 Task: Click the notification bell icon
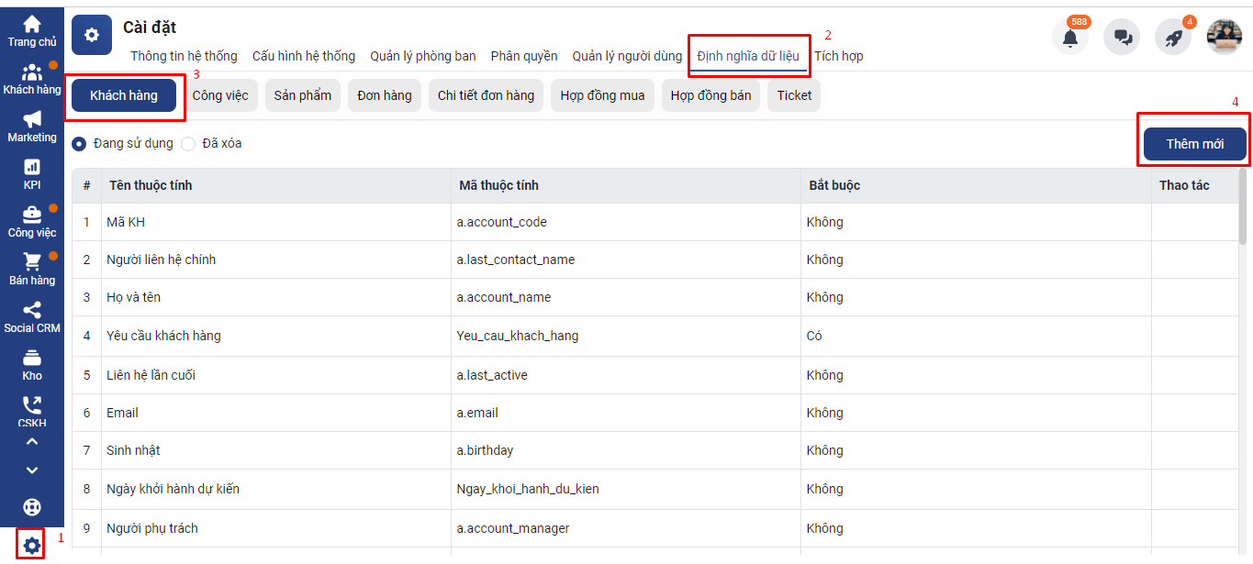[1069, 38]
